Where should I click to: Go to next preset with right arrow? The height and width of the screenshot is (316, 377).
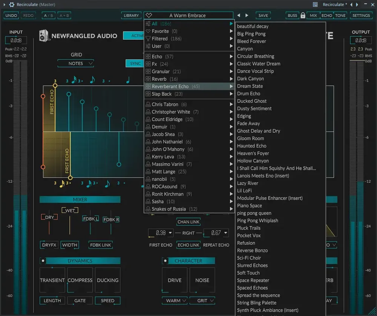point(247,15)
